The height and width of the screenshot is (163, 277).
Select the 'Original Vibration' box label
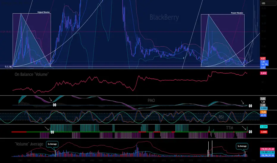pos(43,12)
